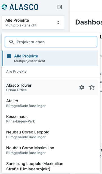Click the up-down arrows on project selector
The width and height of the screenshot is (102, 174).
(58, 23)
